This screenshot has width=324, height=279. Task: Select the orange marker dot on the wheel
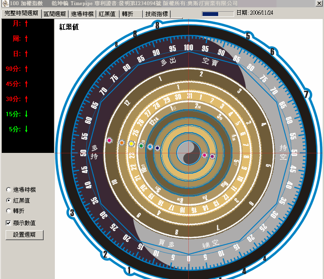[121, 143]
